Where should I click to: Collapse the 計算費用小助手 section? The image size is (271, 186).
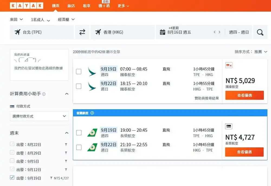pyautogui.click(x=67, y=94)
